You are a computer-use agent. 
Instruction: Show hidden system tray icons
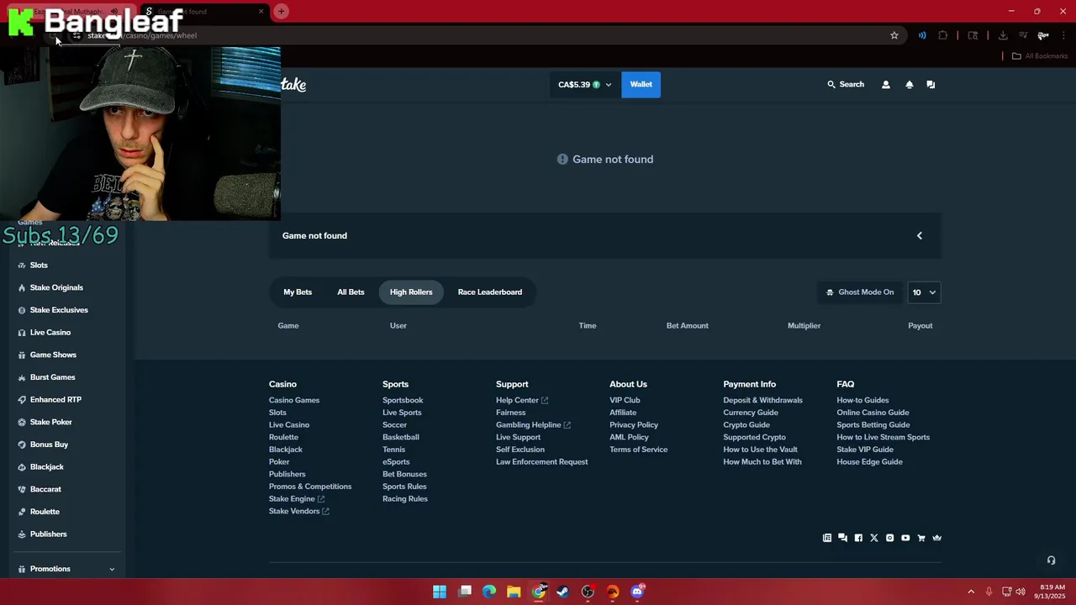[x=971, y=592]
